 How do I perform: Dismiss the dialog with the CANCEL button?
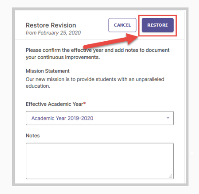tap(122, 25)
